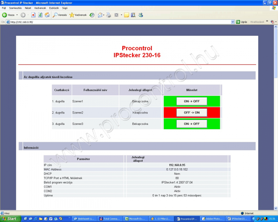Open the Kedvencek favorites star button
The image size is (278, 222).
coord(78,15)
